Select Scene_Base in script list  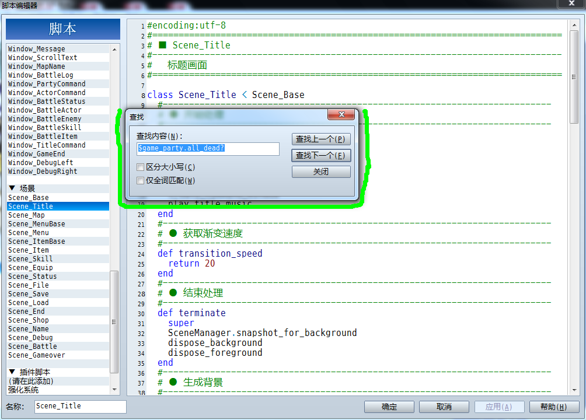point(58,198)
